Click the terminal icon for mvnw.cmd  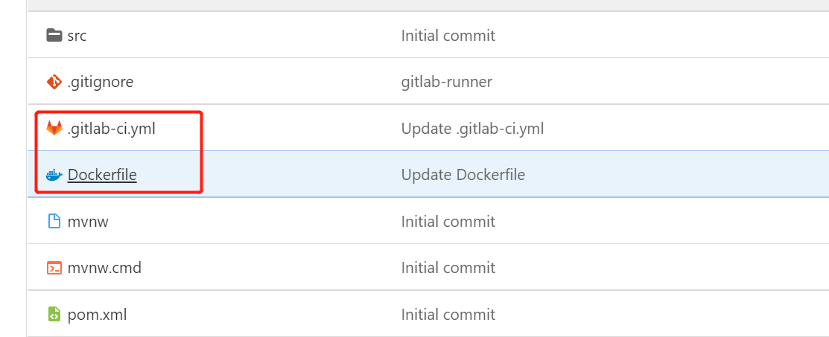(54, 267)
